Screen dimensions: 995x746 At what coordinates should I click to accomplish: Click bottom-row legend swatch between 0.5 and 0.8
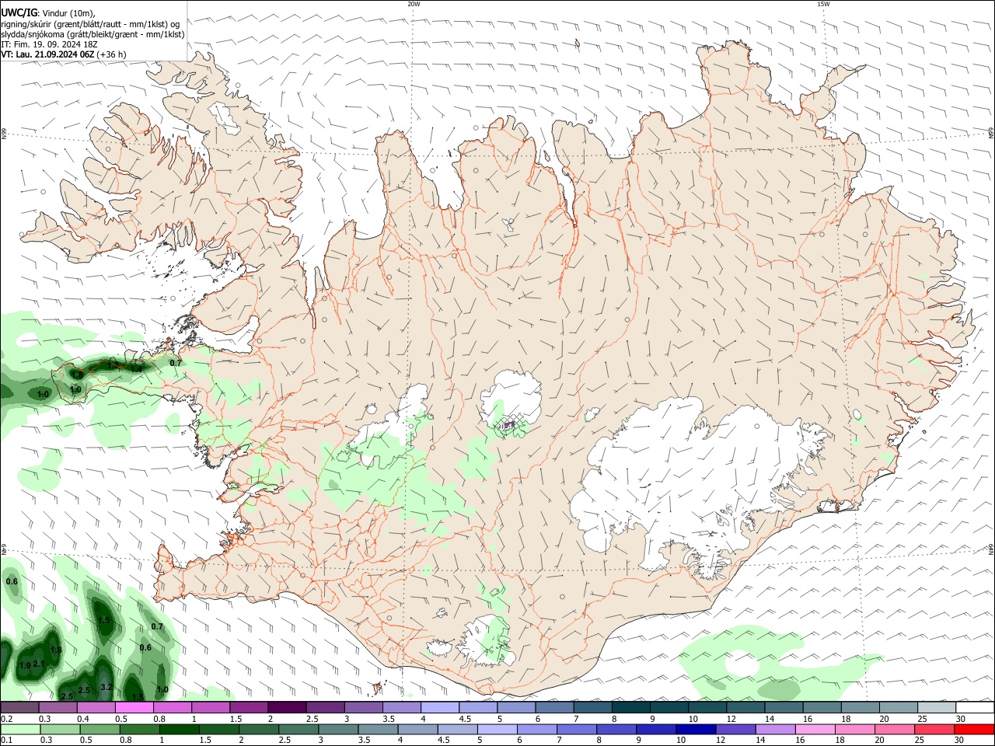(x=99, y=729)
